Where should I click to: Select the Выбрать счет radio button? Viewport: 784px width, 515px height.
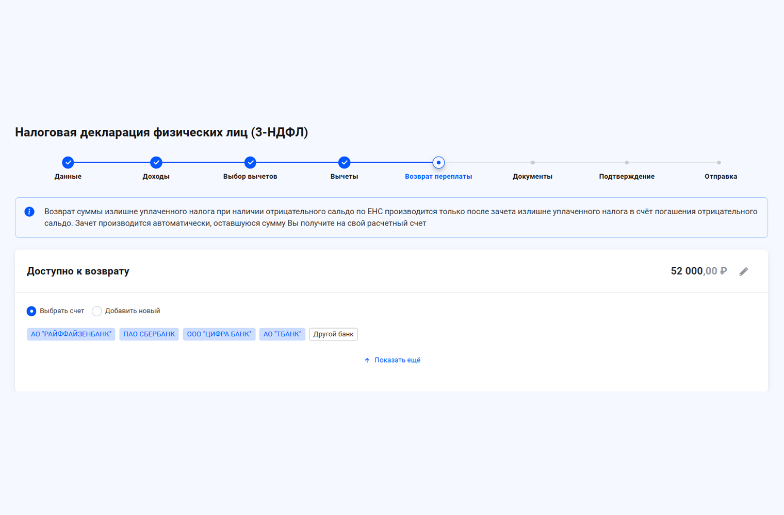point(31,311)
